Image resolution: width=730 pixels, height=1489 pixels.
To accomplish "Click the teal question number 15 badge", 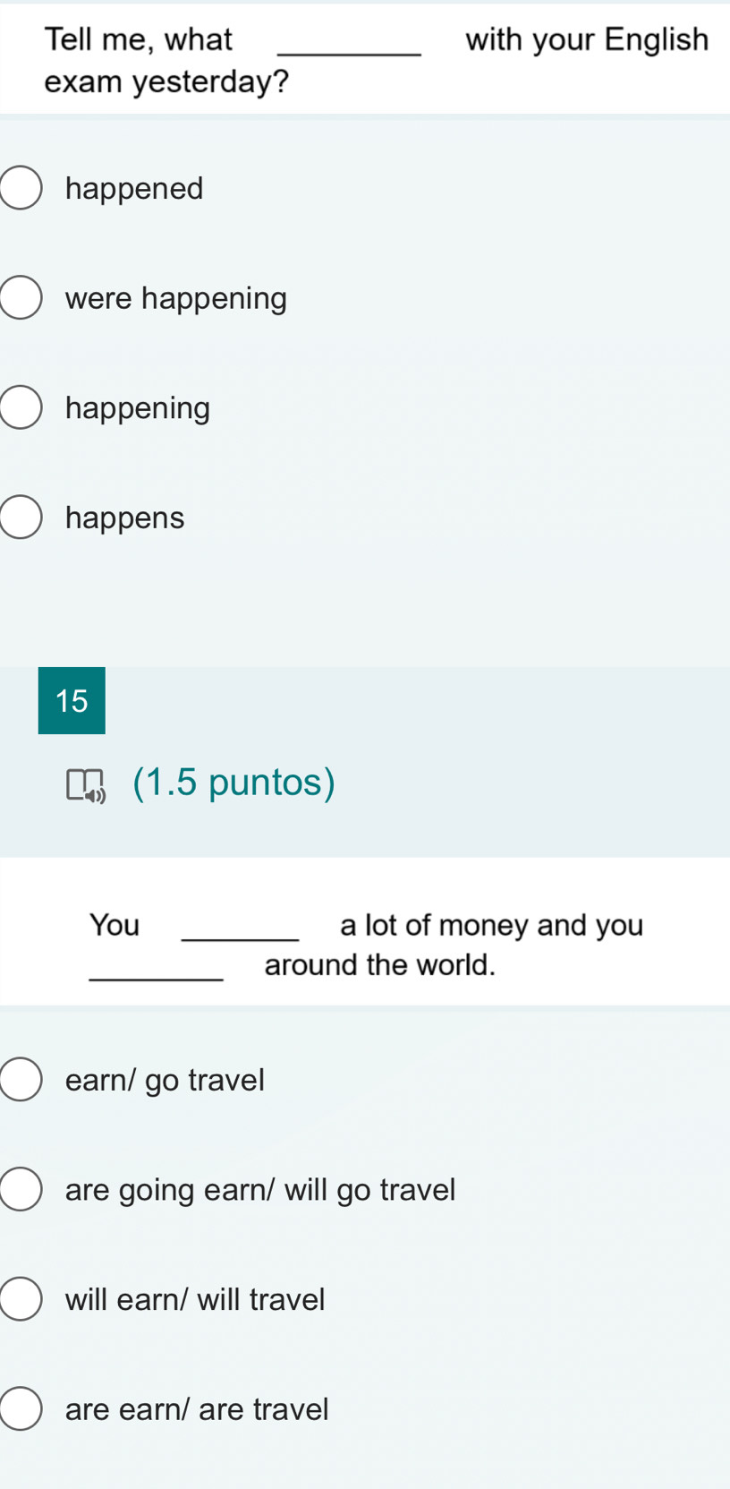I will pos(72,700).
